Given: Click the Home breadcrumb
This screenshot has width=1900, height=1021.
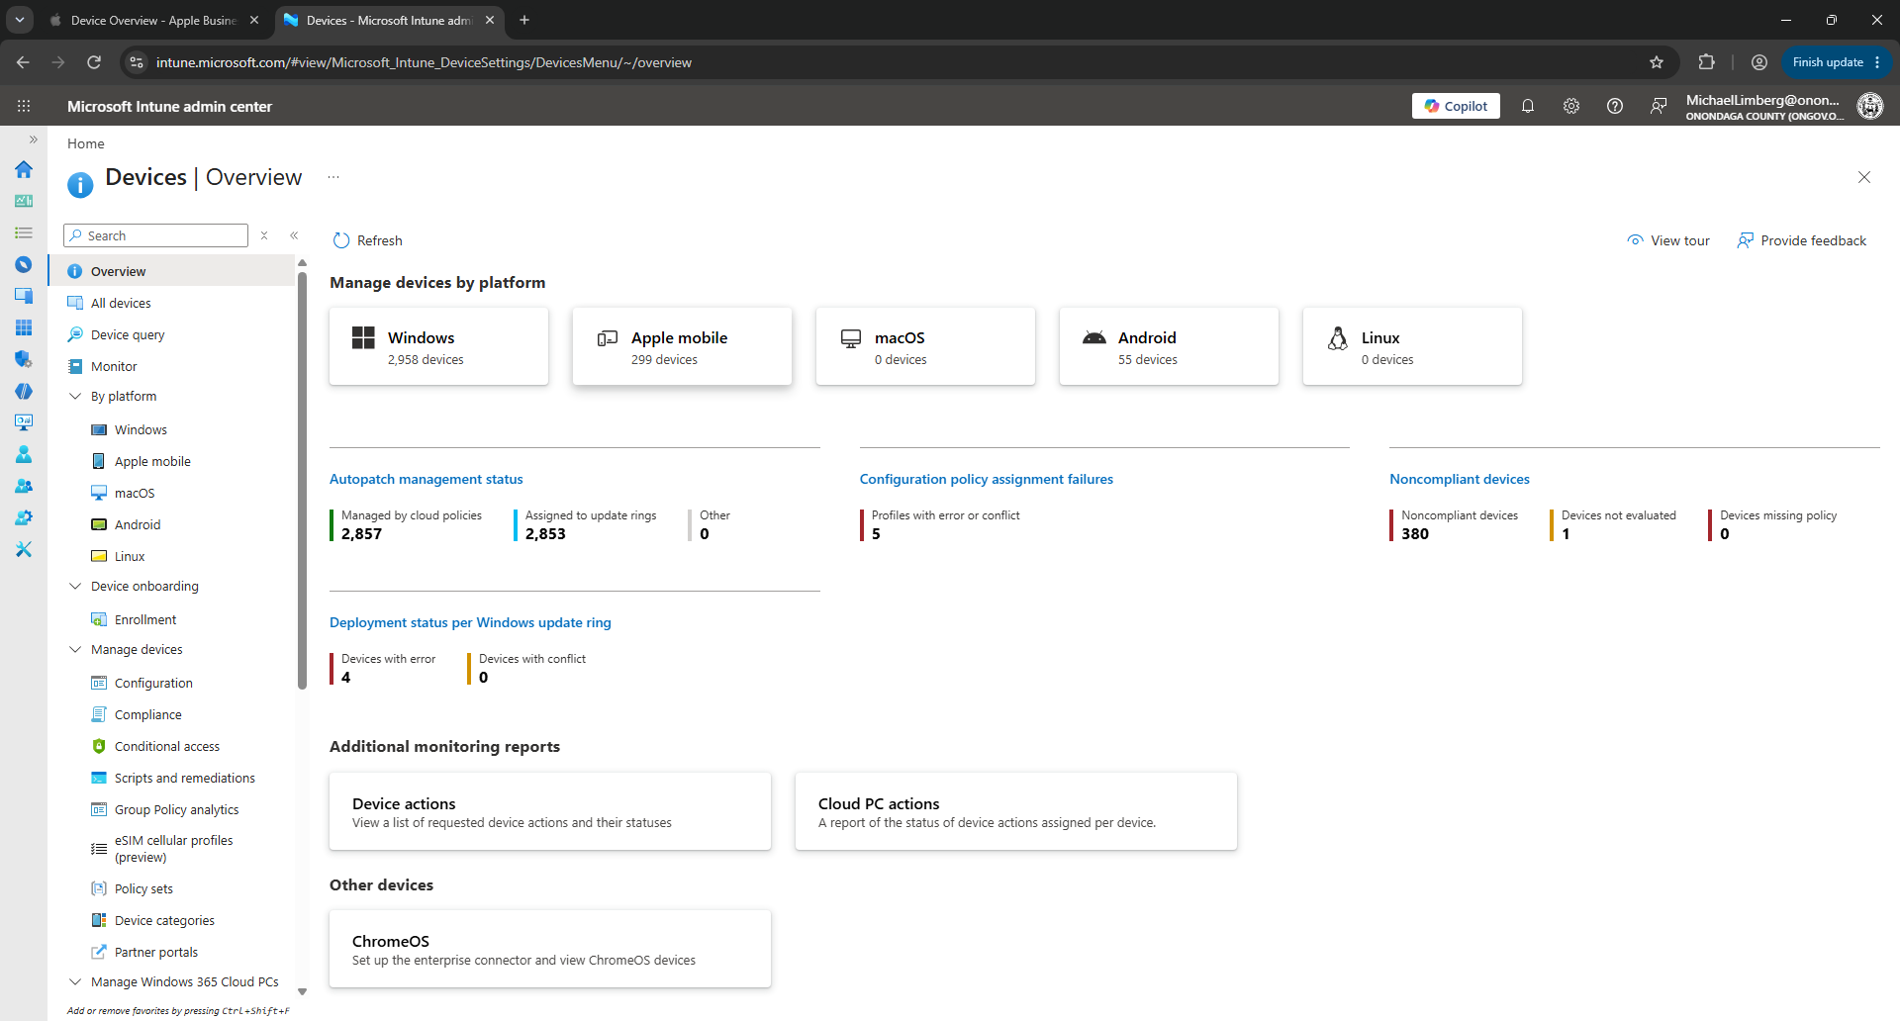Looking at the screenshot, I should tap(86, 143).
